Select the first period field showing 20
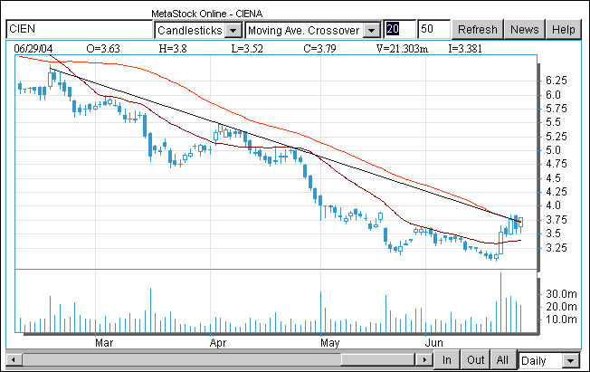 [399, 29]
